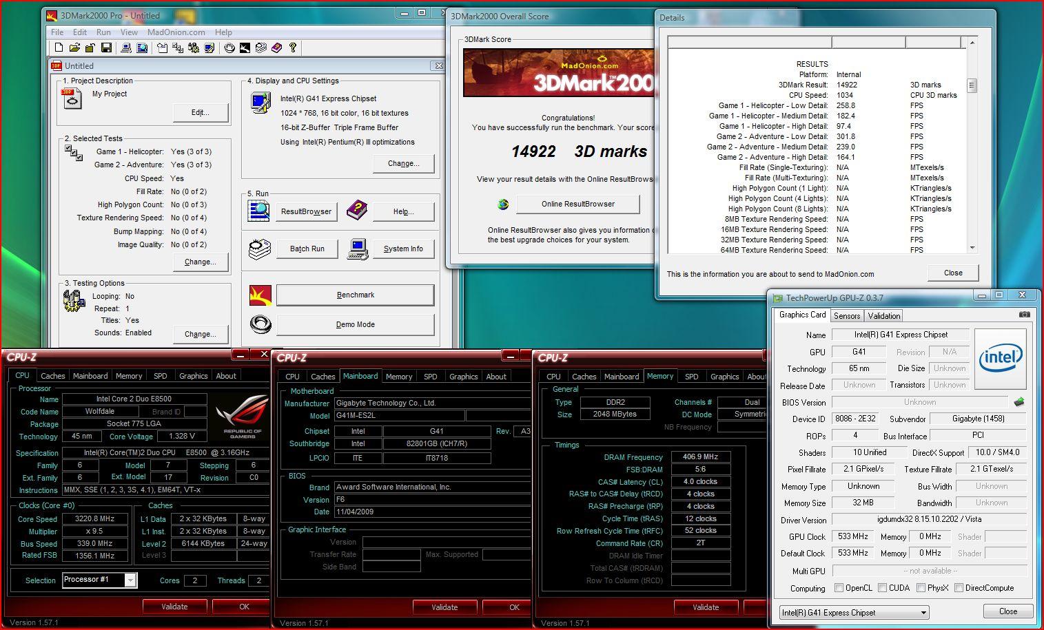Image resolution: width=1044 pixels, height=630 pixels.
Task: Click the New project toolbar icon in 3DMark2000
Action: [59, 48]
